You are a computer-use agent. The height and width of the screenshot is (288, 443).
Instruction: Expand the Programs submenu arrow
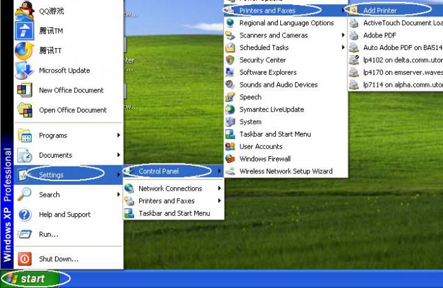point(118,135)
